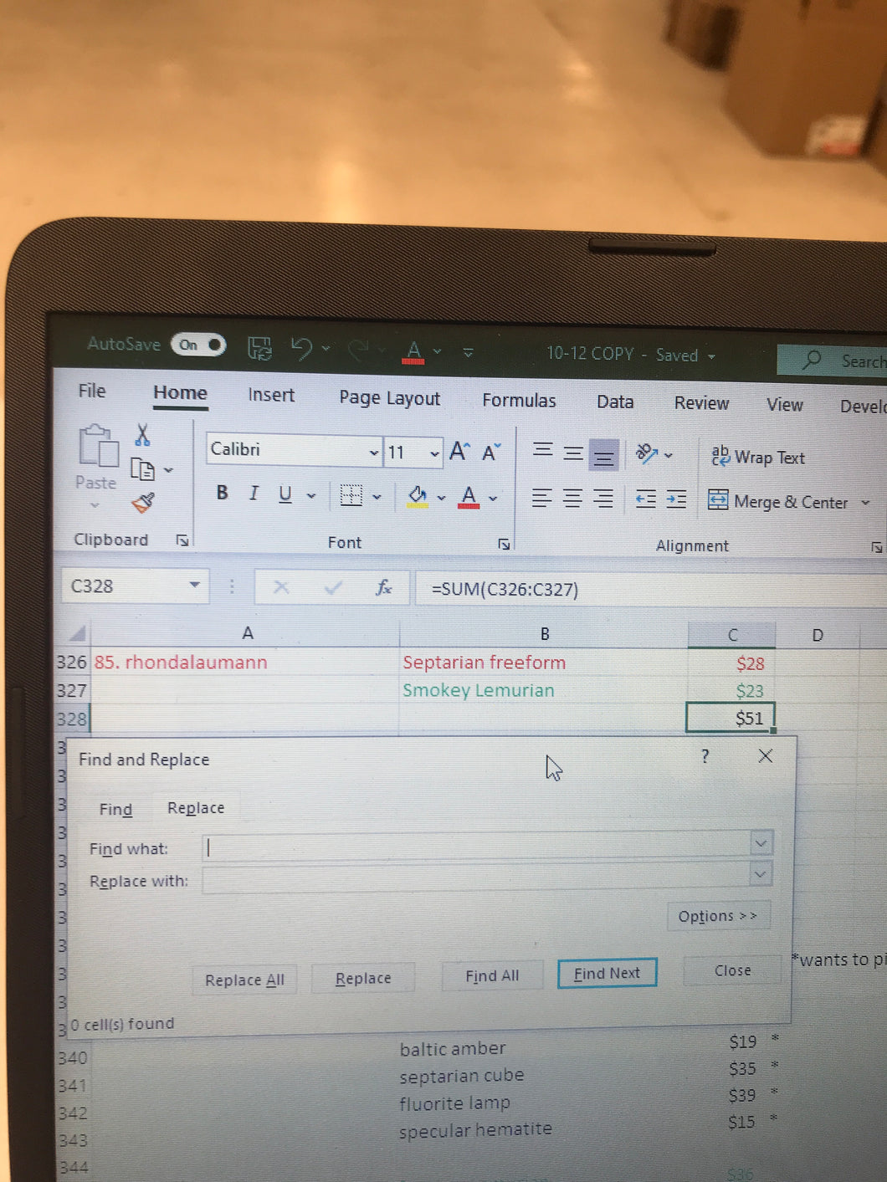This screenshot has height=1182, width=887.
Task: Apply the yellow Fill Color bucket
Action: pos(417,496)
